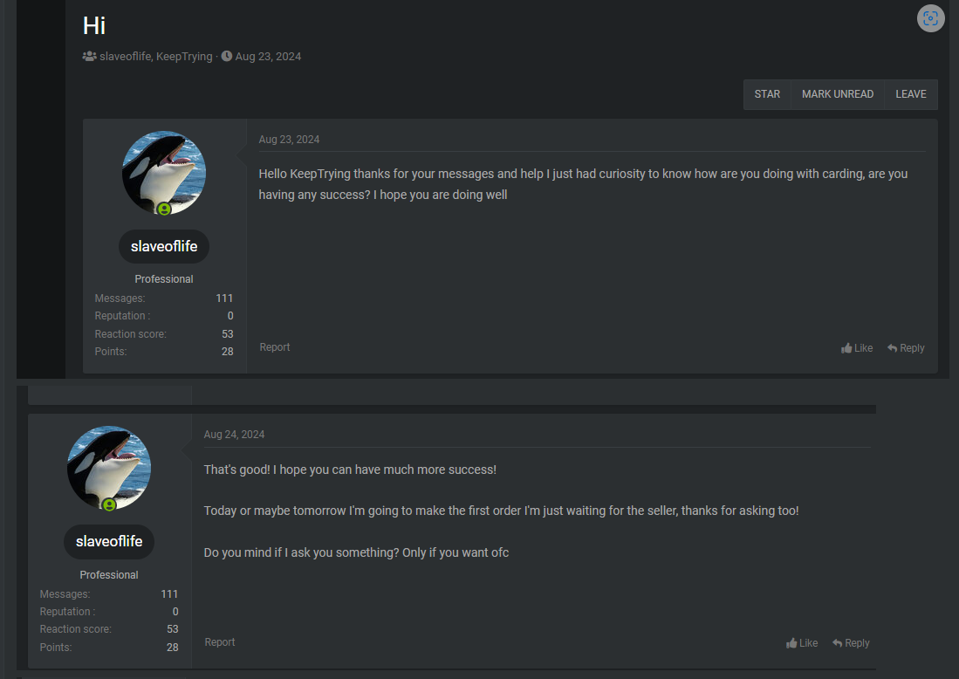Click the online status badge on first avatar

(164, 209)
